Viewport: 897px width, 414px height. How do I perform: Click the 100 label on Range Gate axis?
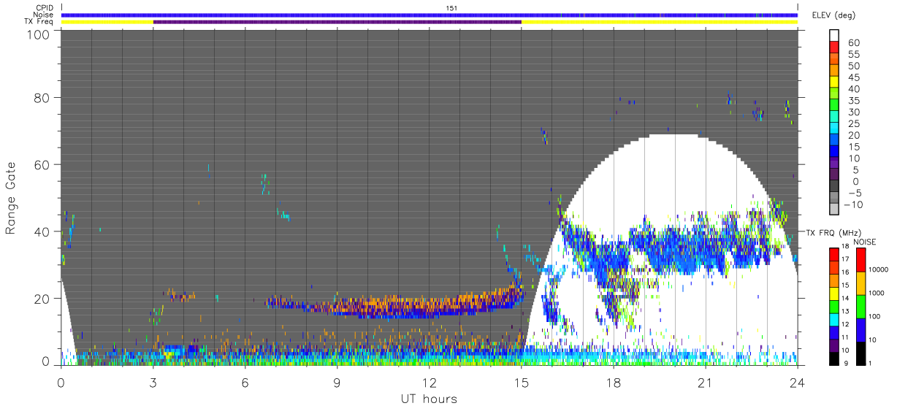point(38,34)
